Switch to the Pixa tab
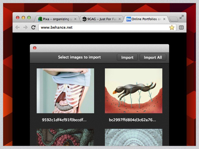This screenshot has width=199, height=149. pos(57,19)
